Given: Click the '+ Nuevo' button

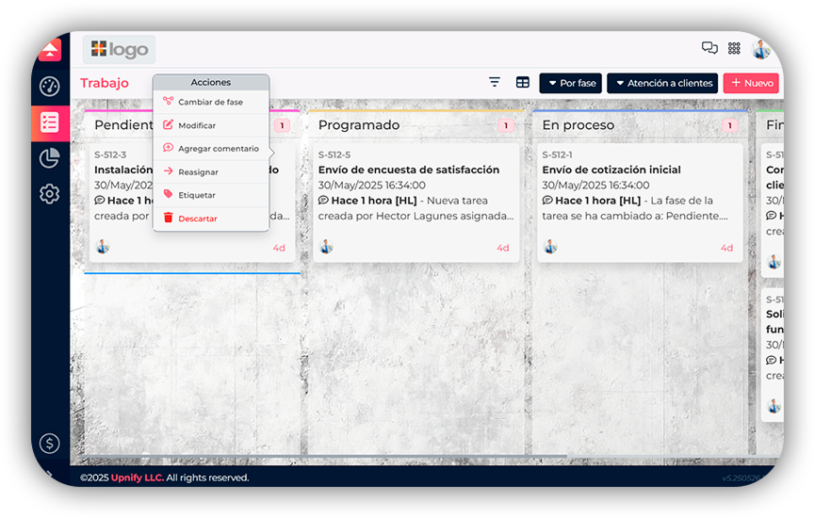Looking at the screenshot, I should click(751, 83).
